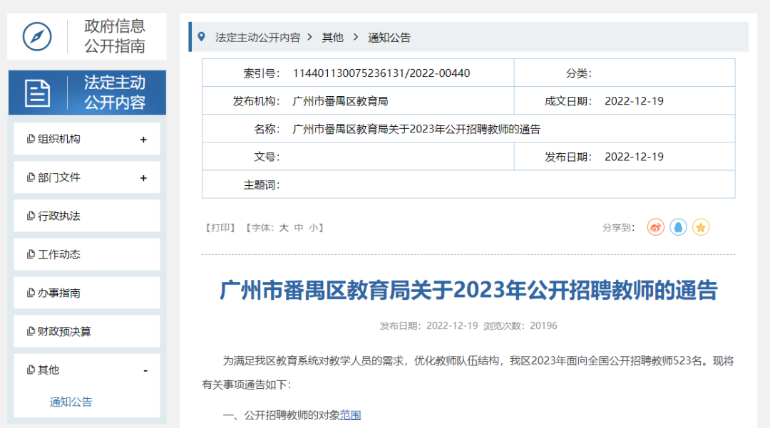Image resolution: width=770 pixels, height=428 pixels.
Task: Click the location pin icon in breadcrumb
Action: coord(202,37)
